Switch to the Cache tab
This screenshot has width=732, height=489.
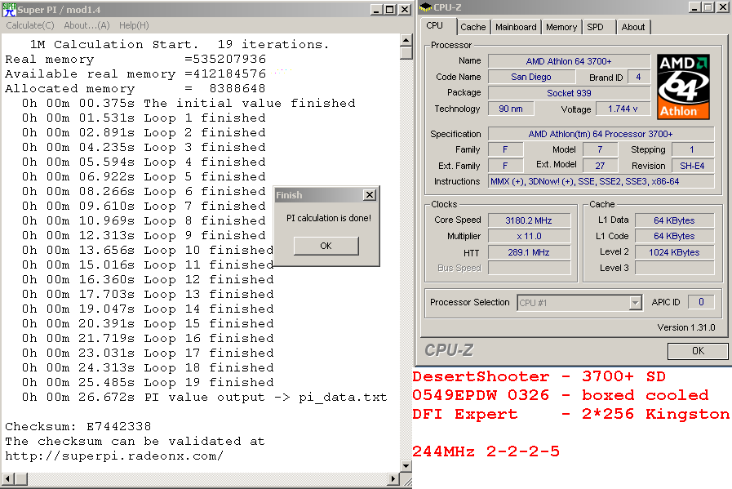click(473, 27)
